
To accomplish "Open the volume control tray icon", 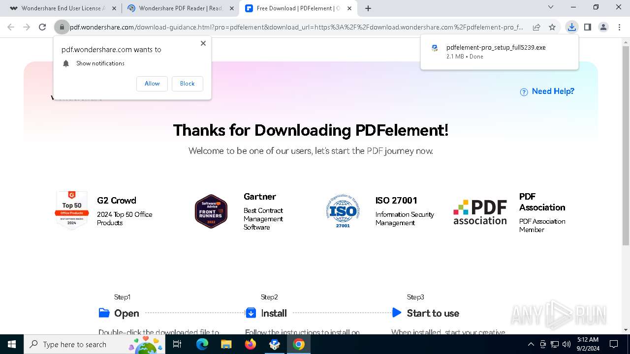I will [x=567, y=344].
